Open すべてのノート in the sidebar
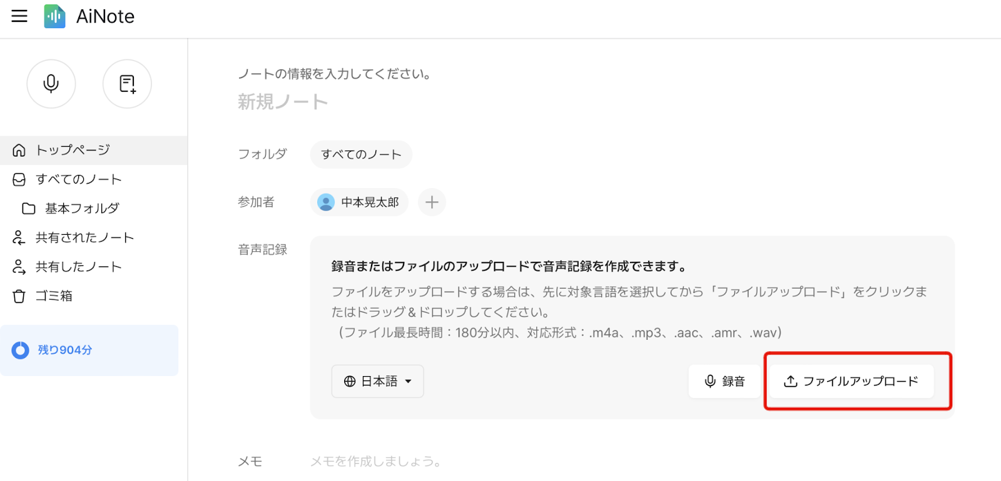The height and width of the screenshot is (481, 1001). click(94, 179)
